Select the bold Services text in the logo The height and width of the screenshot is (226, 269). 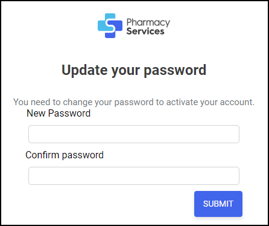[x=145, y=31]
